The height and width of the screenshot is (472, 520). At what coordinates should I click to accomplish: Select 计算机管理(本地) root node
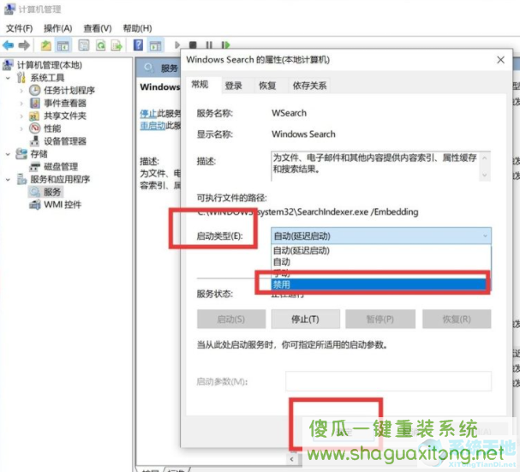pos(50,65)
